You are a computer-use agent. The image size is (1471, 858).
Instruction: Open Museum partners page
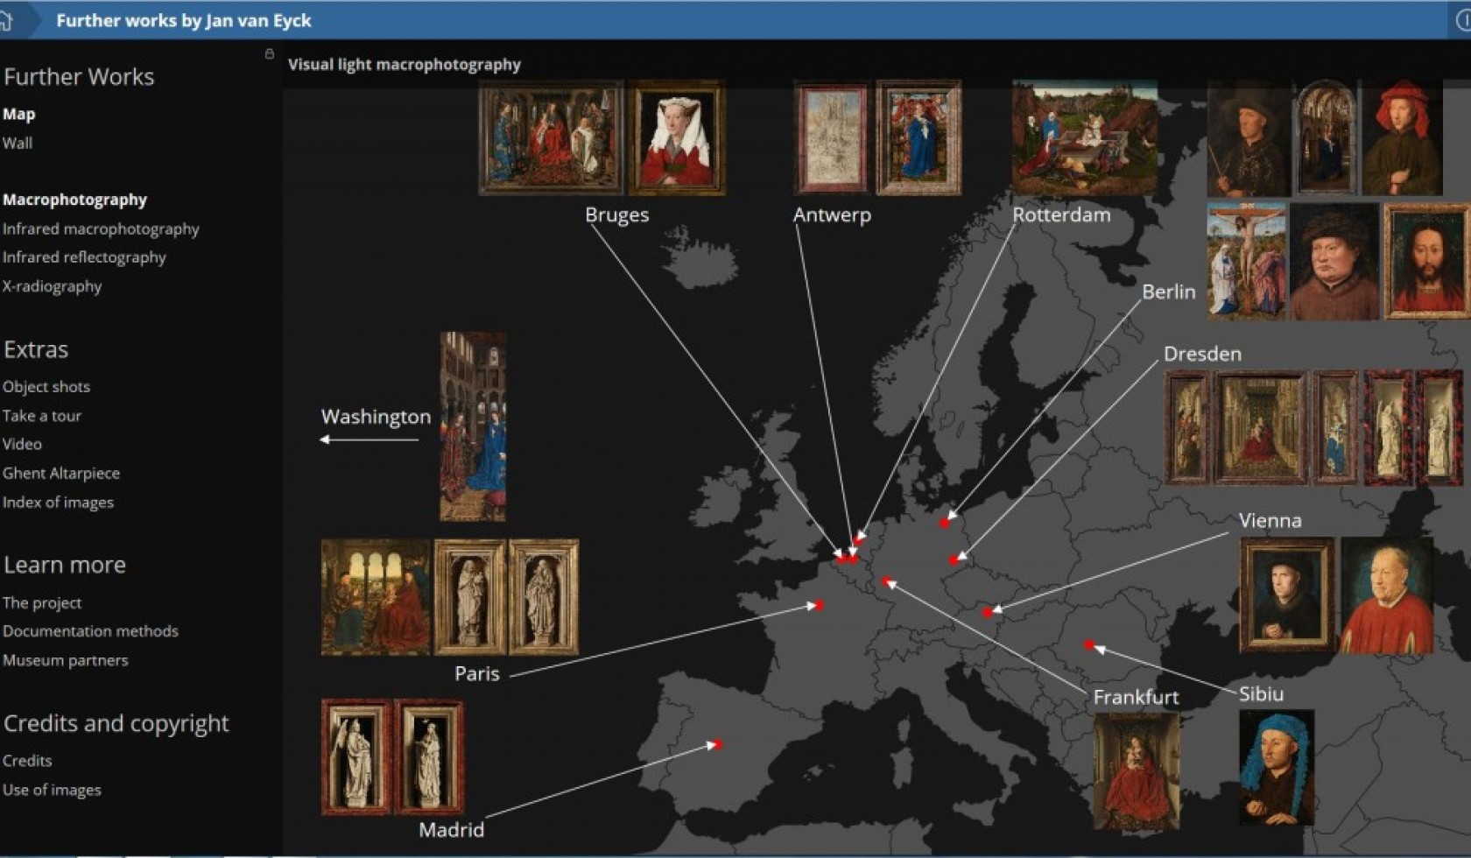coord(66,660)
